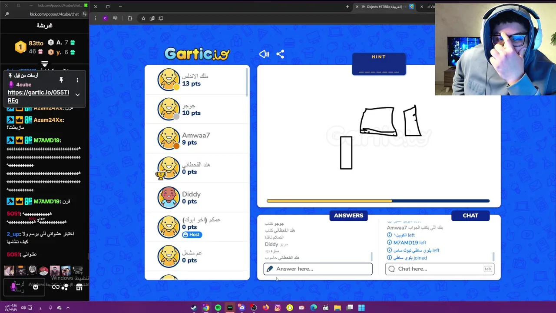The height and width of the screenshot is (313, 556).
Task: Click Diddy's player avatar
Action: pyautogui.click(x=169, y=197)
